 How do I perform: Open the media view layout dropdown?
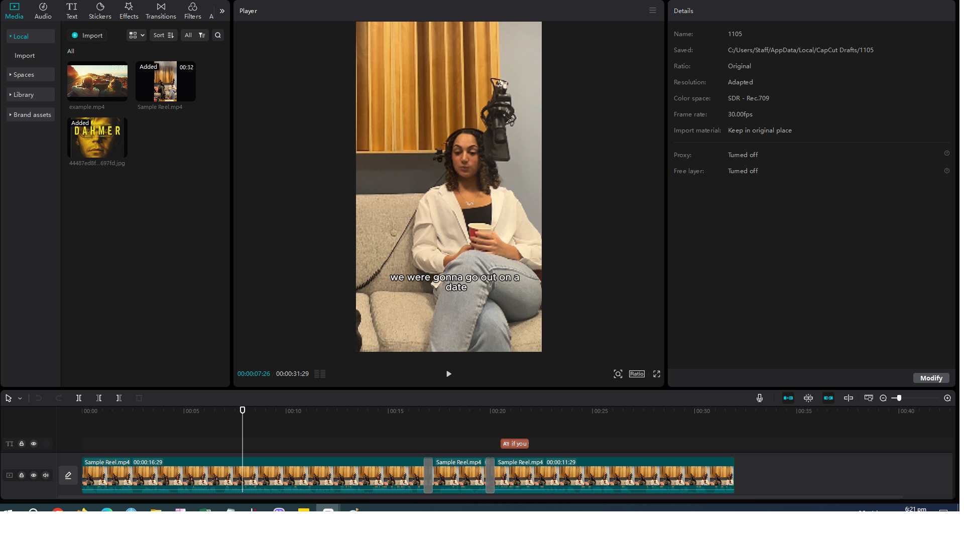[137, 35]
